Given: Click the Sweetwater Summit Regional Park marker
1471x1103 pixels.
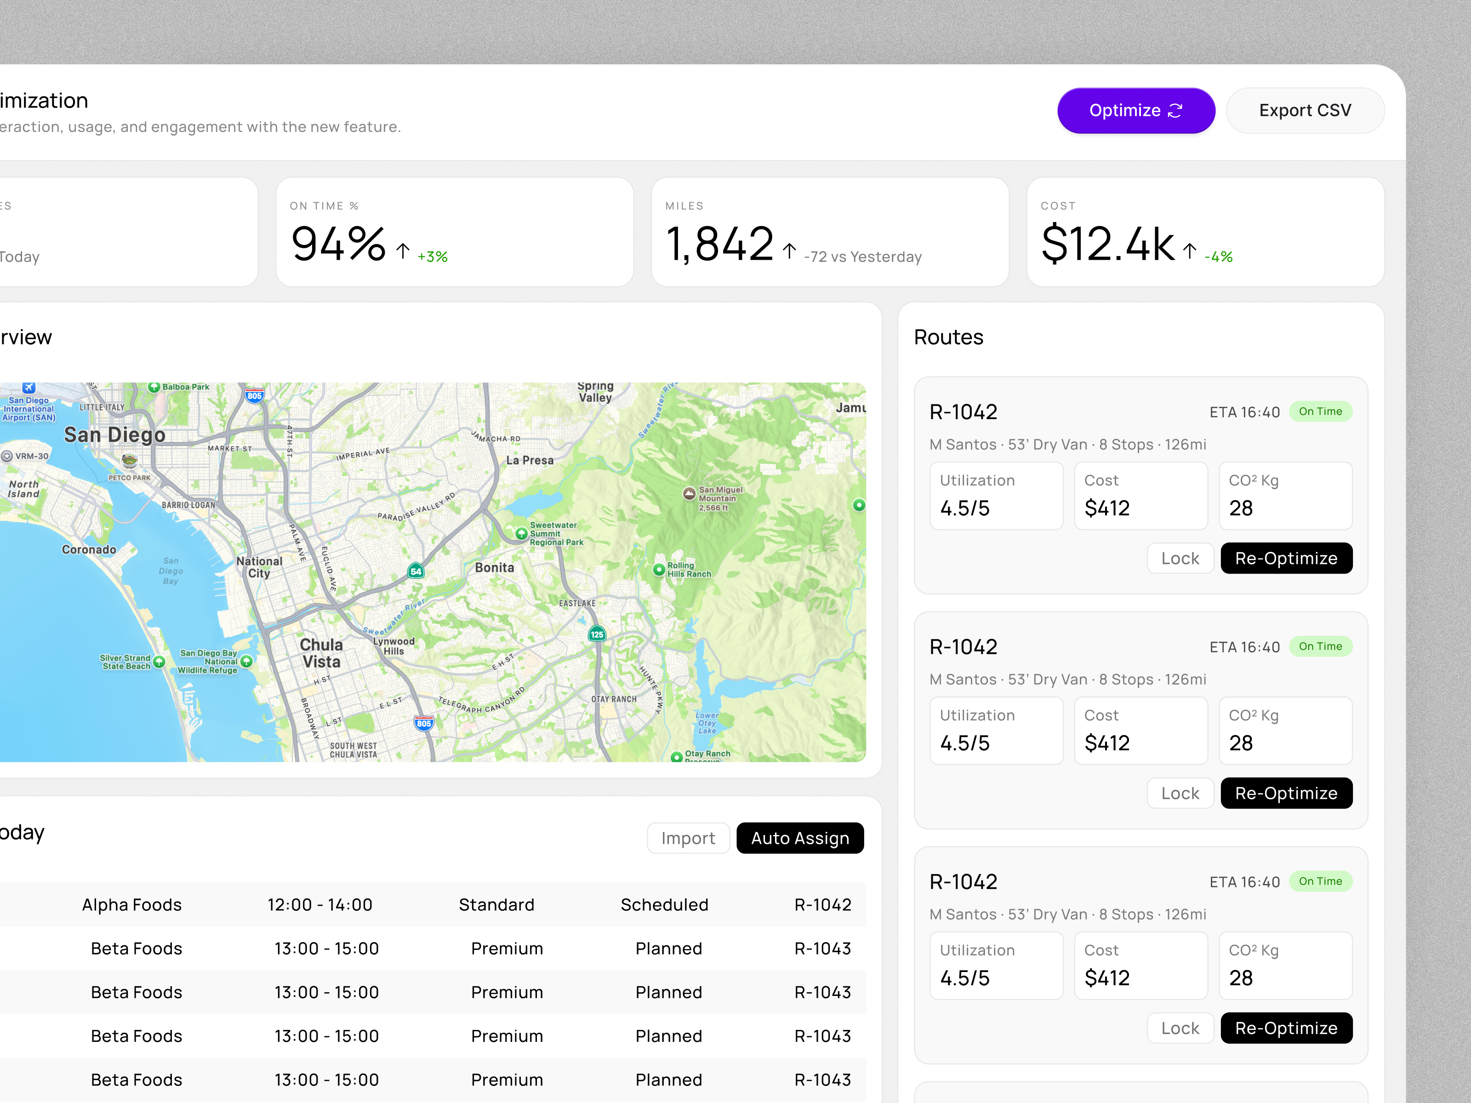Looking at the screenshot, I should click(522, 533).
